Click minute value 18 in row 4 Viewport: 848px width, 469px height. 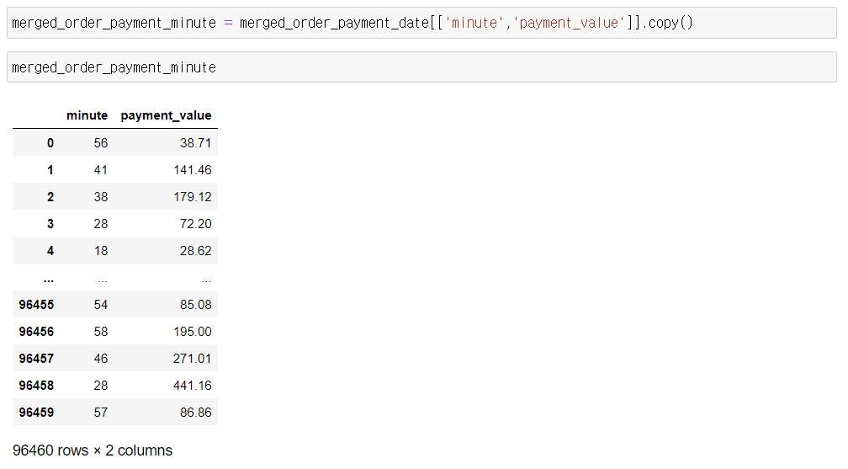(101, 251)
